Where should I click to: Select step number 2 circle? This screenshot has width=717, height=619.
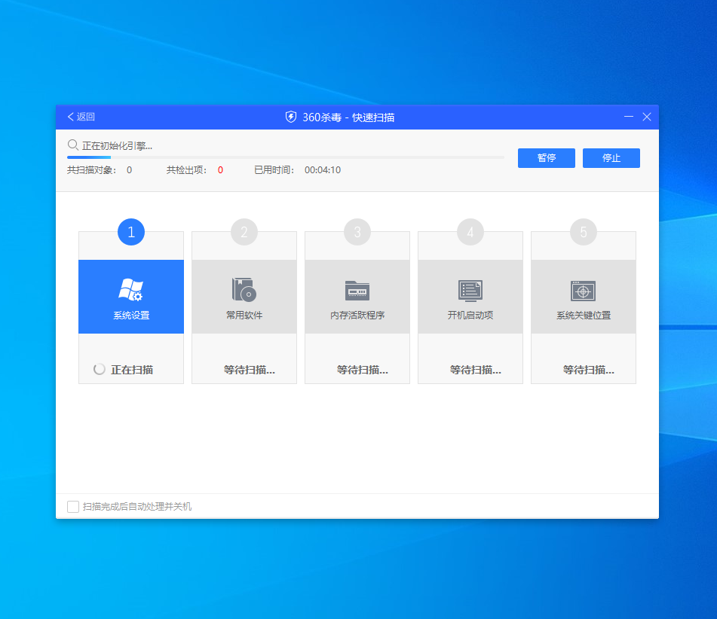(244, 232)
